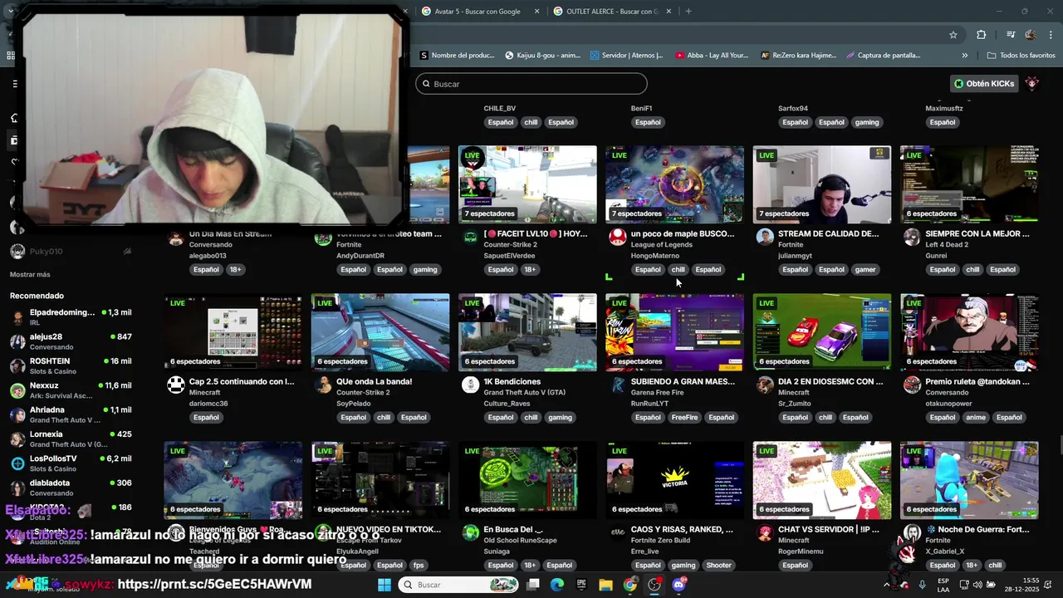Open the Todos los favoritos folder
This screenshot has width=1063, height=598.
1021,56
